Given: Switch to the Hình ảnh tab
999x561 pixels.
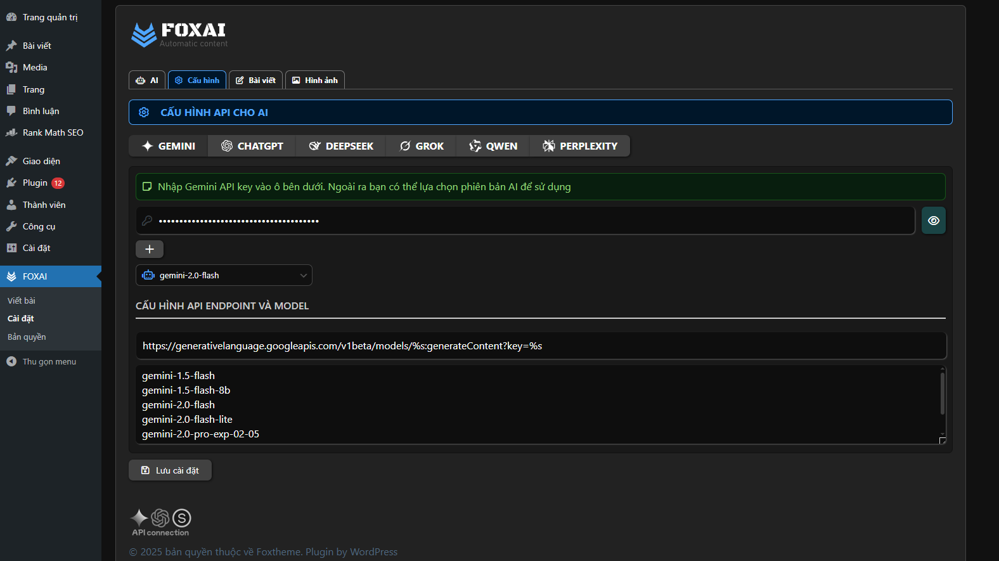Looking at the screenshot, I should click(x=315, y=80).
